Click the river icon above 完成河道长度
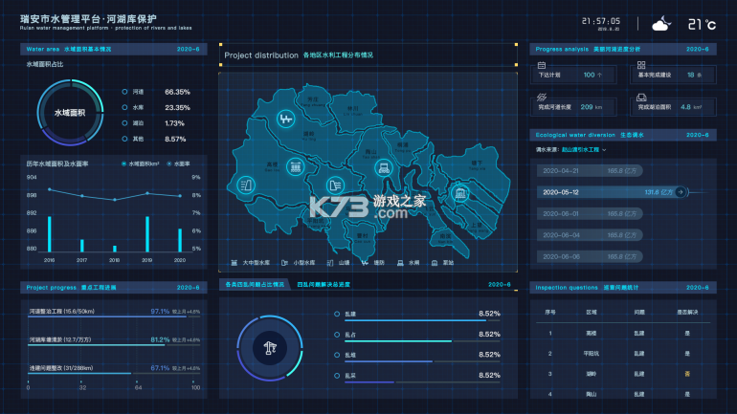 542,98
